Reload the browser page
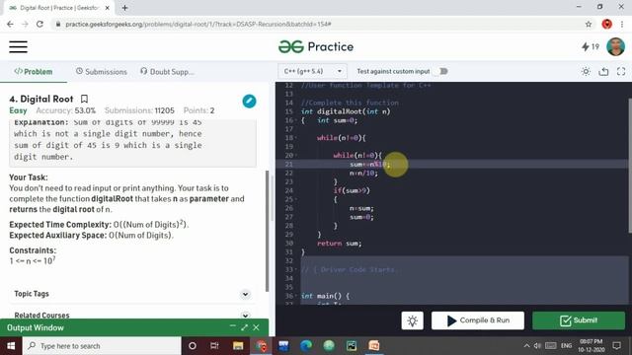Image resolution: width=632 pixels, height=355 pixels. pos(39,24)
